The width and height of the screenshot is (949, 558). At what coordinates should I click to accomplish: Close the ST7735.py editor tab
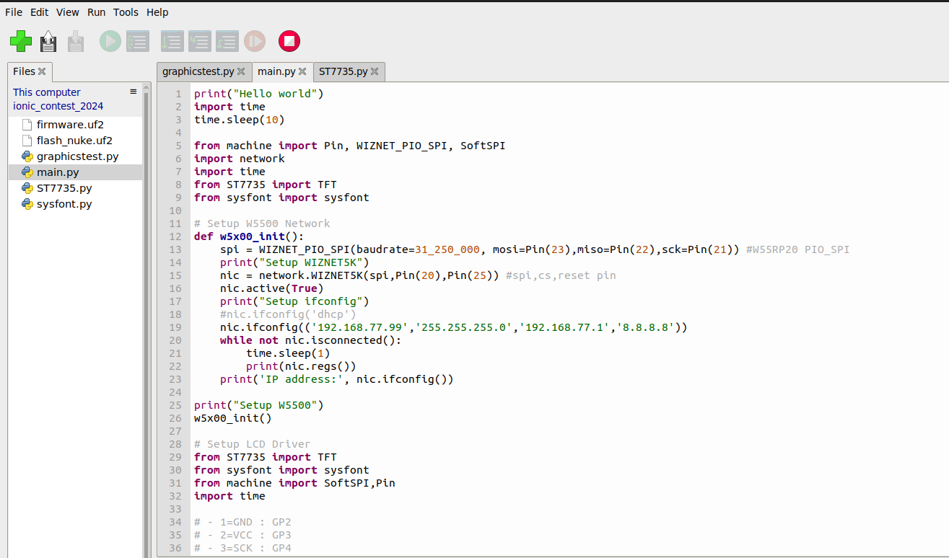[375, 71]
